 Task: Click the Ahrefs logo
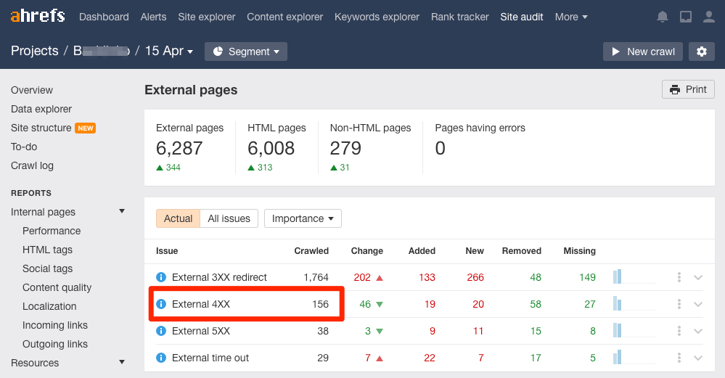(x=38, y=16)
